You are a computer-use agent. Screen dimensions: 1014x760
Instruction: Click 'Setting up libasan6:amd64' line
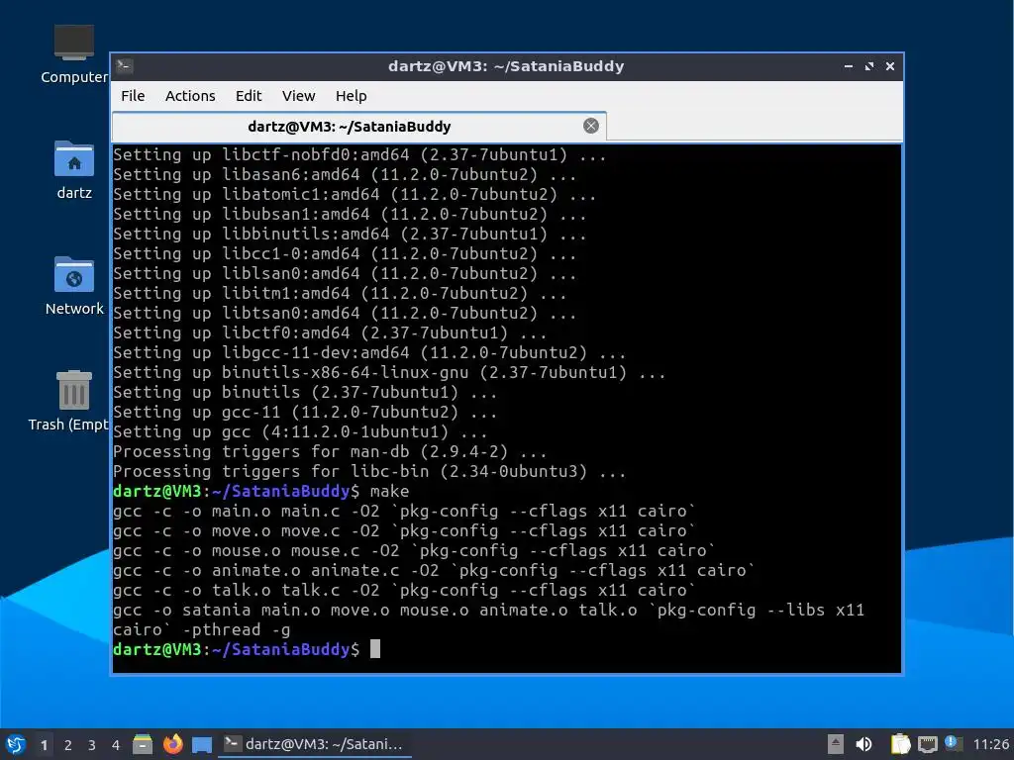click(x=345, y=174)
